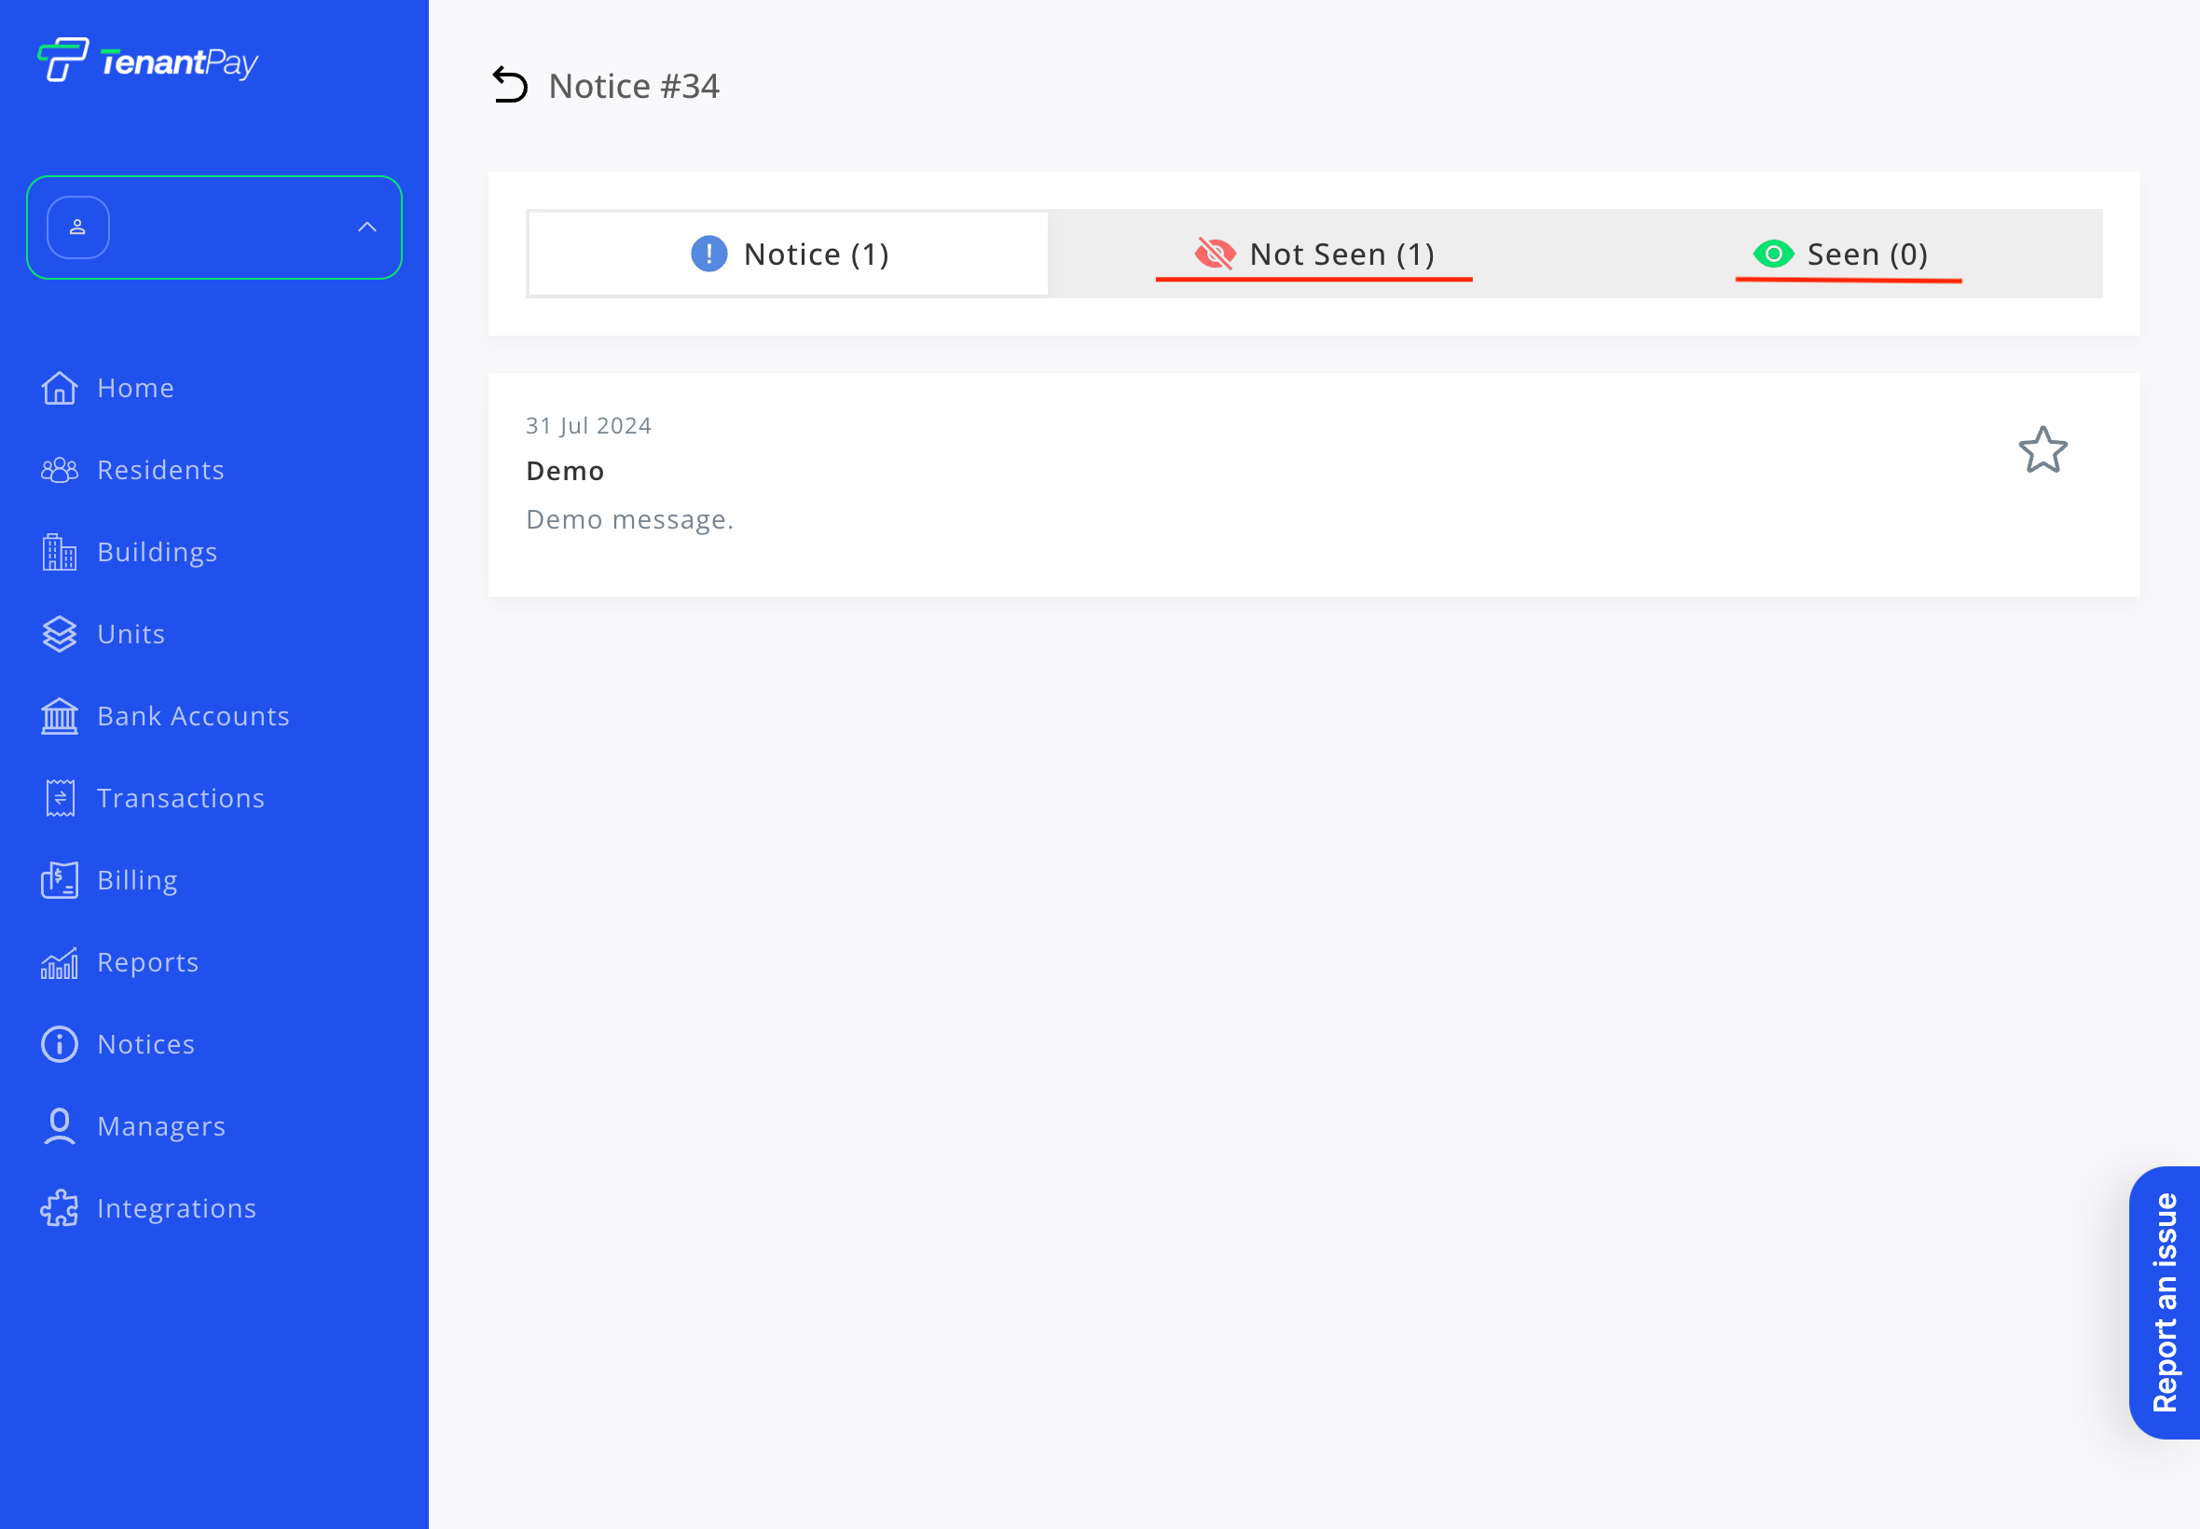Click the Units layers icon

point(60,634)
